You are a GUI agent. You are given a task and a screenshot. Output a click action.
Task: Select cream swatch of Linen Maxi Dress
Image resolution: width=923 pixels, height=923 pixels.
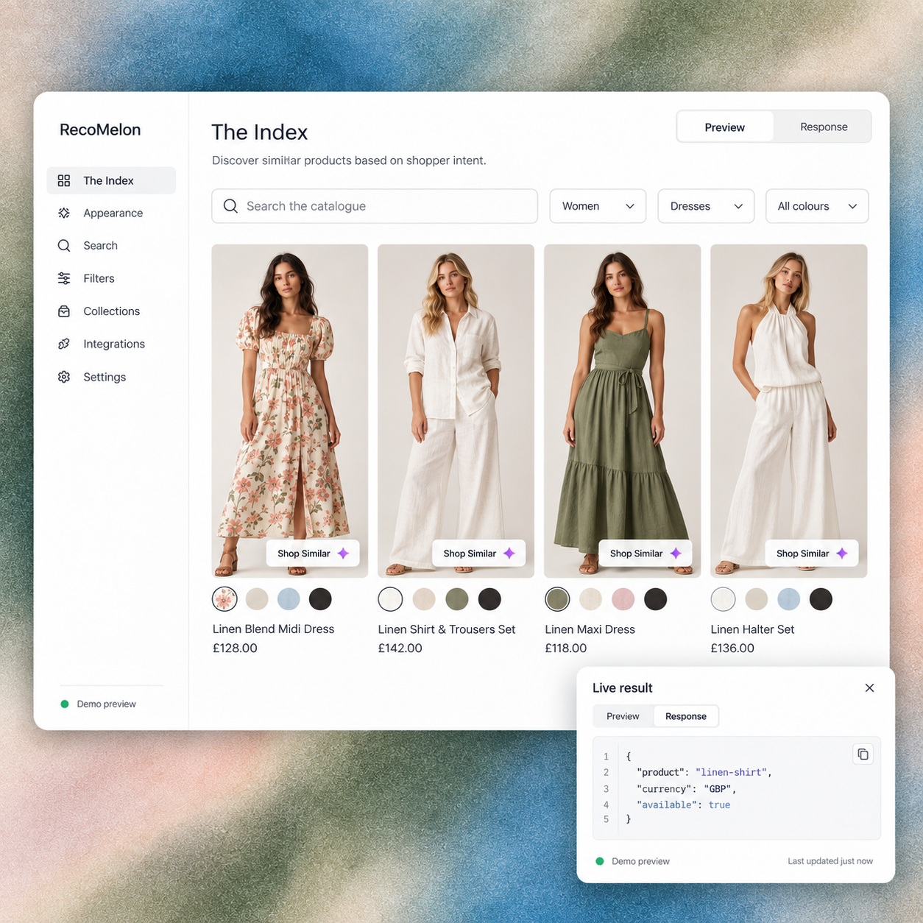[x=590, y=599]
